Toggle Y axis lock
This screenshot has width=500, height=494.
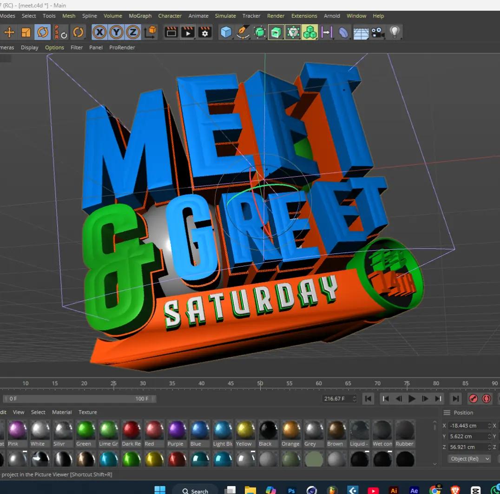[x=116, y=32]
